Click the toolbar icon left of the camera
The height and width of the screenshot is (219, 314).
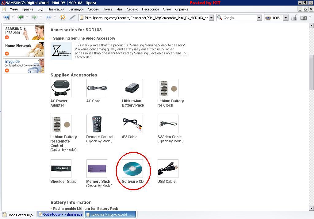(x=294, y=18)
